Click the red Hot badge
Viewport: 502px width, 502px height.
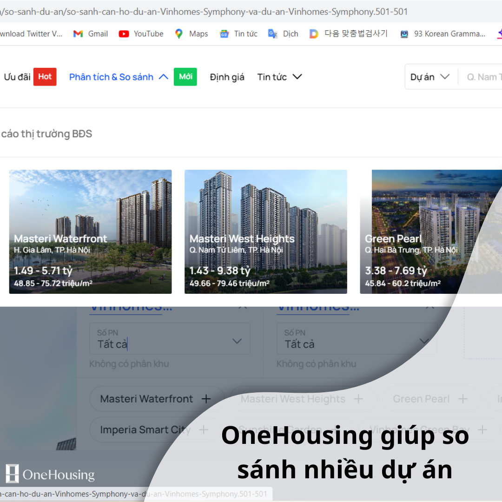[x=45, y=77]
